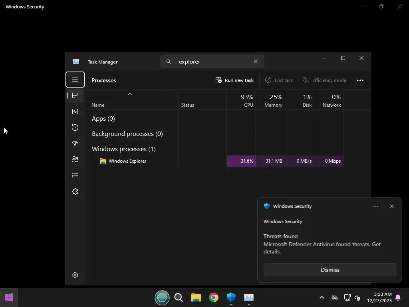Open network status tray icon
This screenshot has width=409, height=307.
point(347,297)
